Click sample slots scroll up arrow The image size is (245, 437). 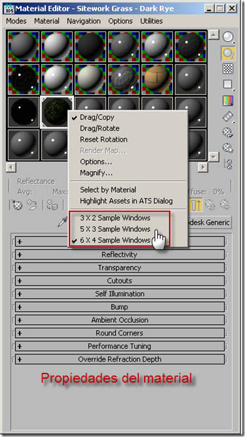point(214,35)
